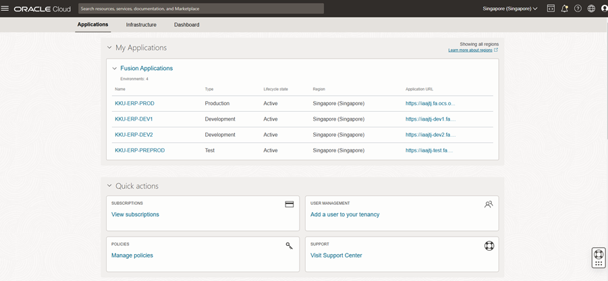The width and height of the screenshot is (608, 281).
Task: Open the Singapore region dropdown
Action: click(510, 9)
